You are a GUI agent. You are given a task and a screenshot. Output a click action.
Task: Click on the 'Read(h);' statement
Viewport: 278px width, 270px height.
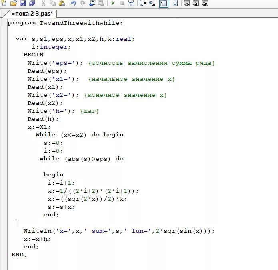[43, 119]
